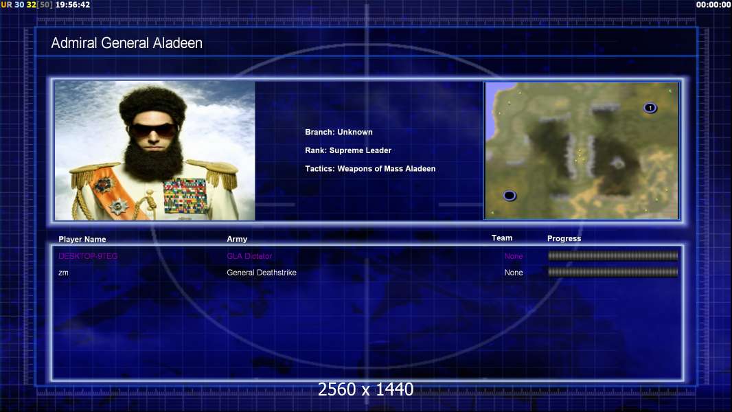Click the Army column header
Screen dimensions: 732x412
click(237, 239)
